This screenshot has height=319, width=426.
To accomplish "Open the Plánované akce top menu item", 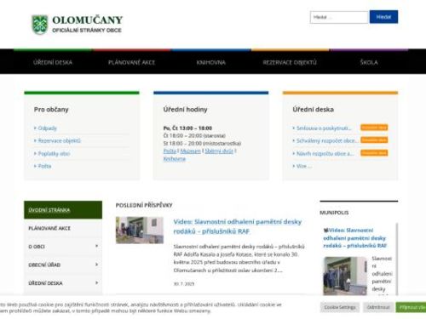I will tap(132, 62).
